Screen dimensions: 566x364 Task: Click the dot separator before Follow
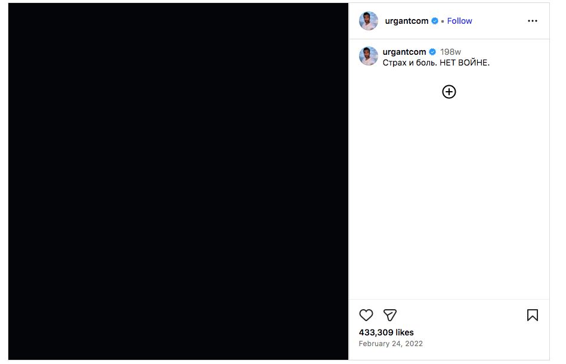tap(443, 21)
